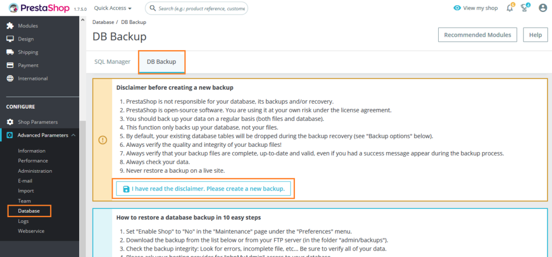Image resolution: width=552 pixels, height=257 pixels.
Task: Click the Shipping truck icon
Action: (x=10, y=52)
